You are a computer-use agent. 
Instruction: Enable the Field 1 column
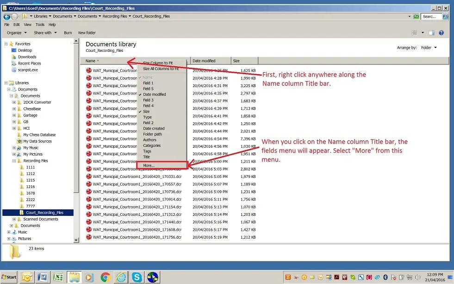[148, 83]
